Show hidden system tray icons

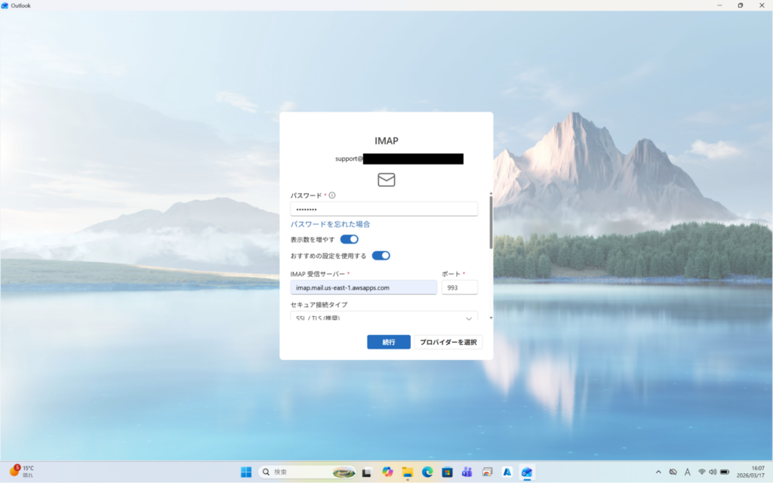658,472
